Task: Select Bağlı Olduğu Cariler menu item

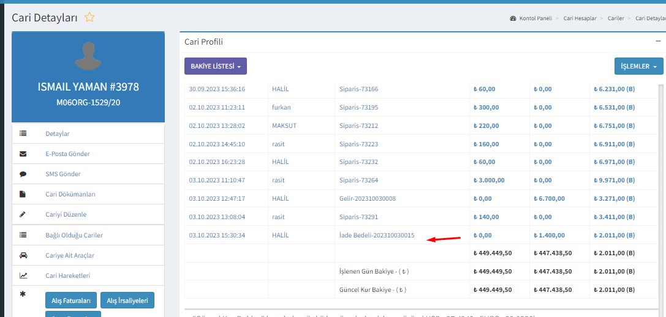Action: pos(74,235)
